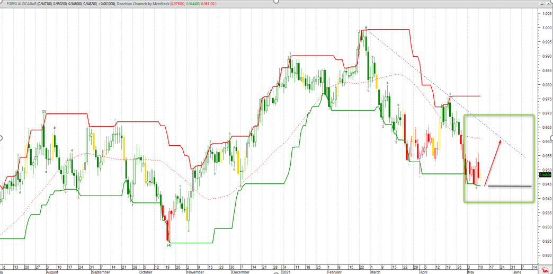
Task: Click the September month label
Action: point(101,272)
